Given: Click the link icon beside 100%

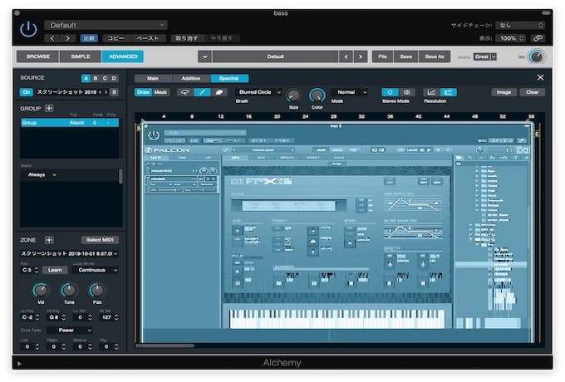Looking at the screenshot, I should click(538, 38).
